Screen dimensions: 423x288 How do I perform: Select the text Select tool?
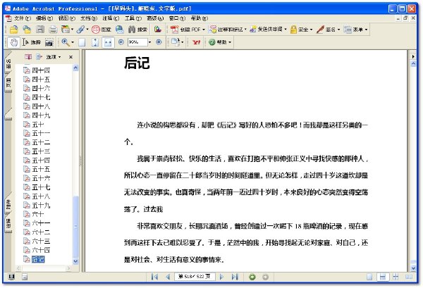31,42
